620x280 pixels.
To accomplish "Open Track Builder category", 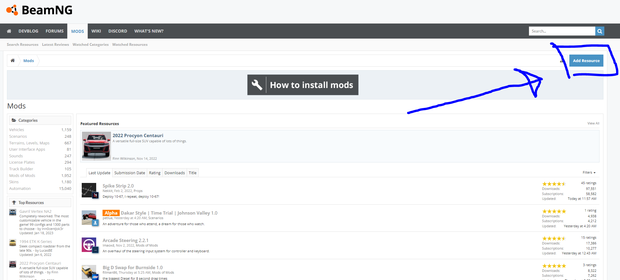I will (x=21, y=169).
